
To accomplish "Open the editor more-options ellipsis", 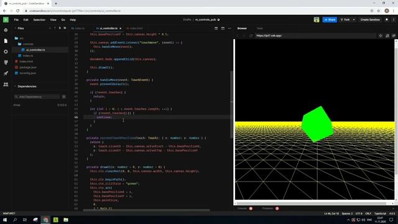I will point(229,29).
